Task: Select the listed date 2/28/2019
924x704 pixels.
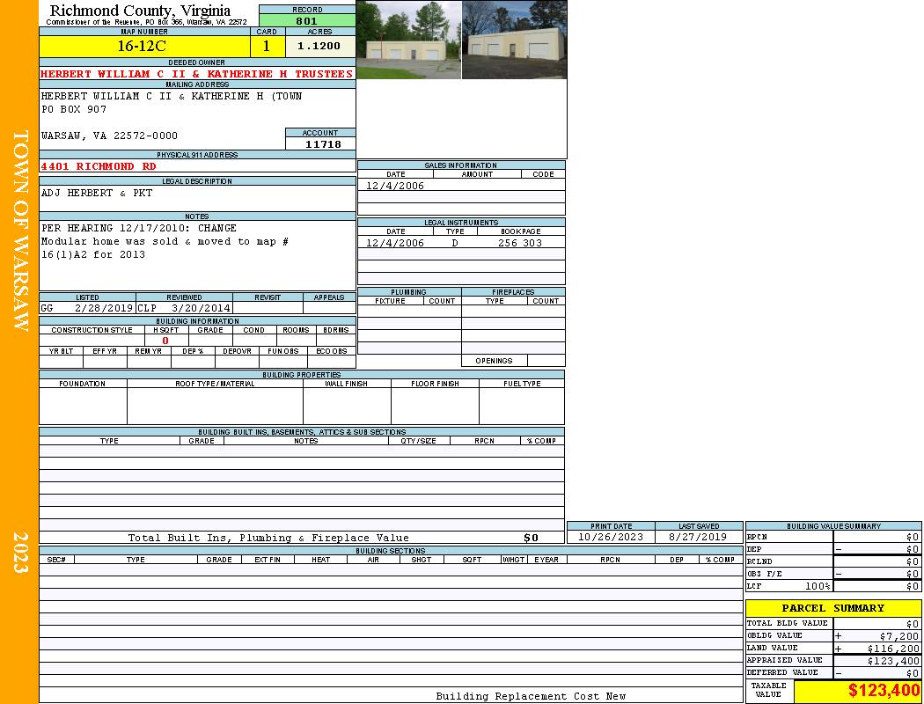Action: click(x=103, y=309)
